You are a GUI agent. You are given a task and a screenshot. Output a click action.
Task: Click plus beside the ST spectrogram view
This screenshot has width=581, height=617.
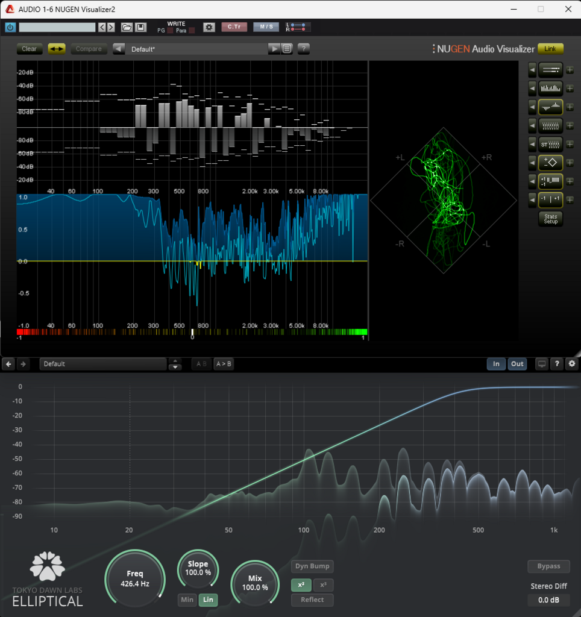point(570,144)
